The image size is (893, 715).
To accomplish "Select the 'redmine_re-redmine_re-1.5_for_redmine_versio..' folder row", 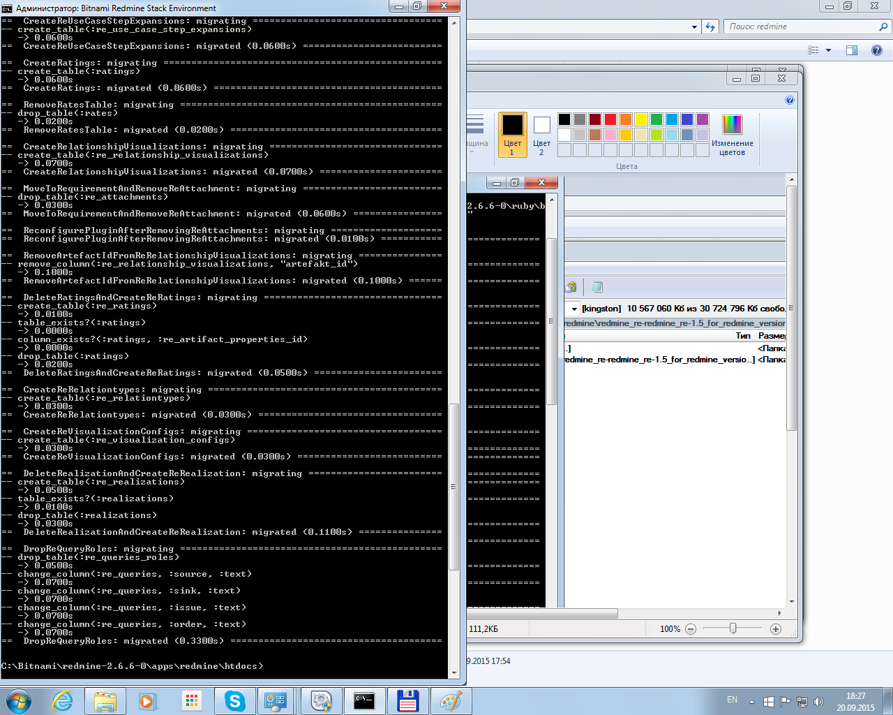I will (x=675, y=360).
